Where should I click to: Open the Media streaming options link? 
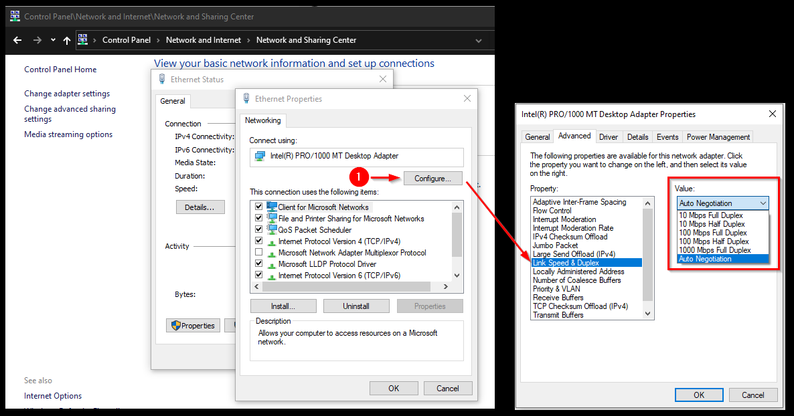coord(68,134)
